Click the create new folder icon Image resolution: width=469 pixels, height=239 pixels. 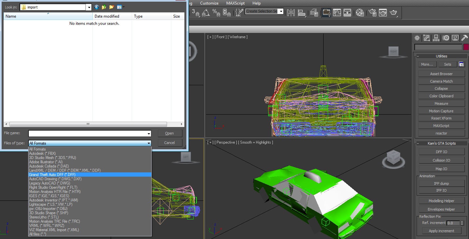tap(112, 7)
